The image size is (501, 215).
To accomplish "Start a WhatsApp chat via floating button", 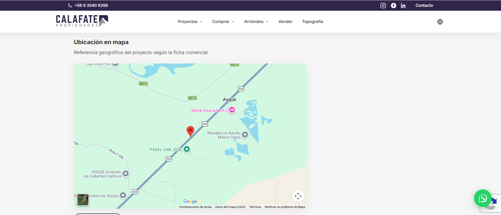I will (x=483, y=198).
